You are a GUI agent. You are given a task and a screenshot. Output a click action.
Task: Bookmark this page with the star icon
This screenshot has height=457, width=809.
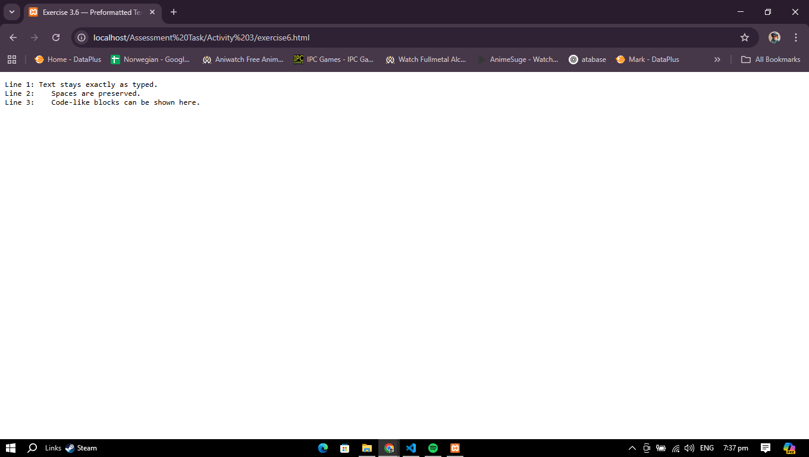744,37
